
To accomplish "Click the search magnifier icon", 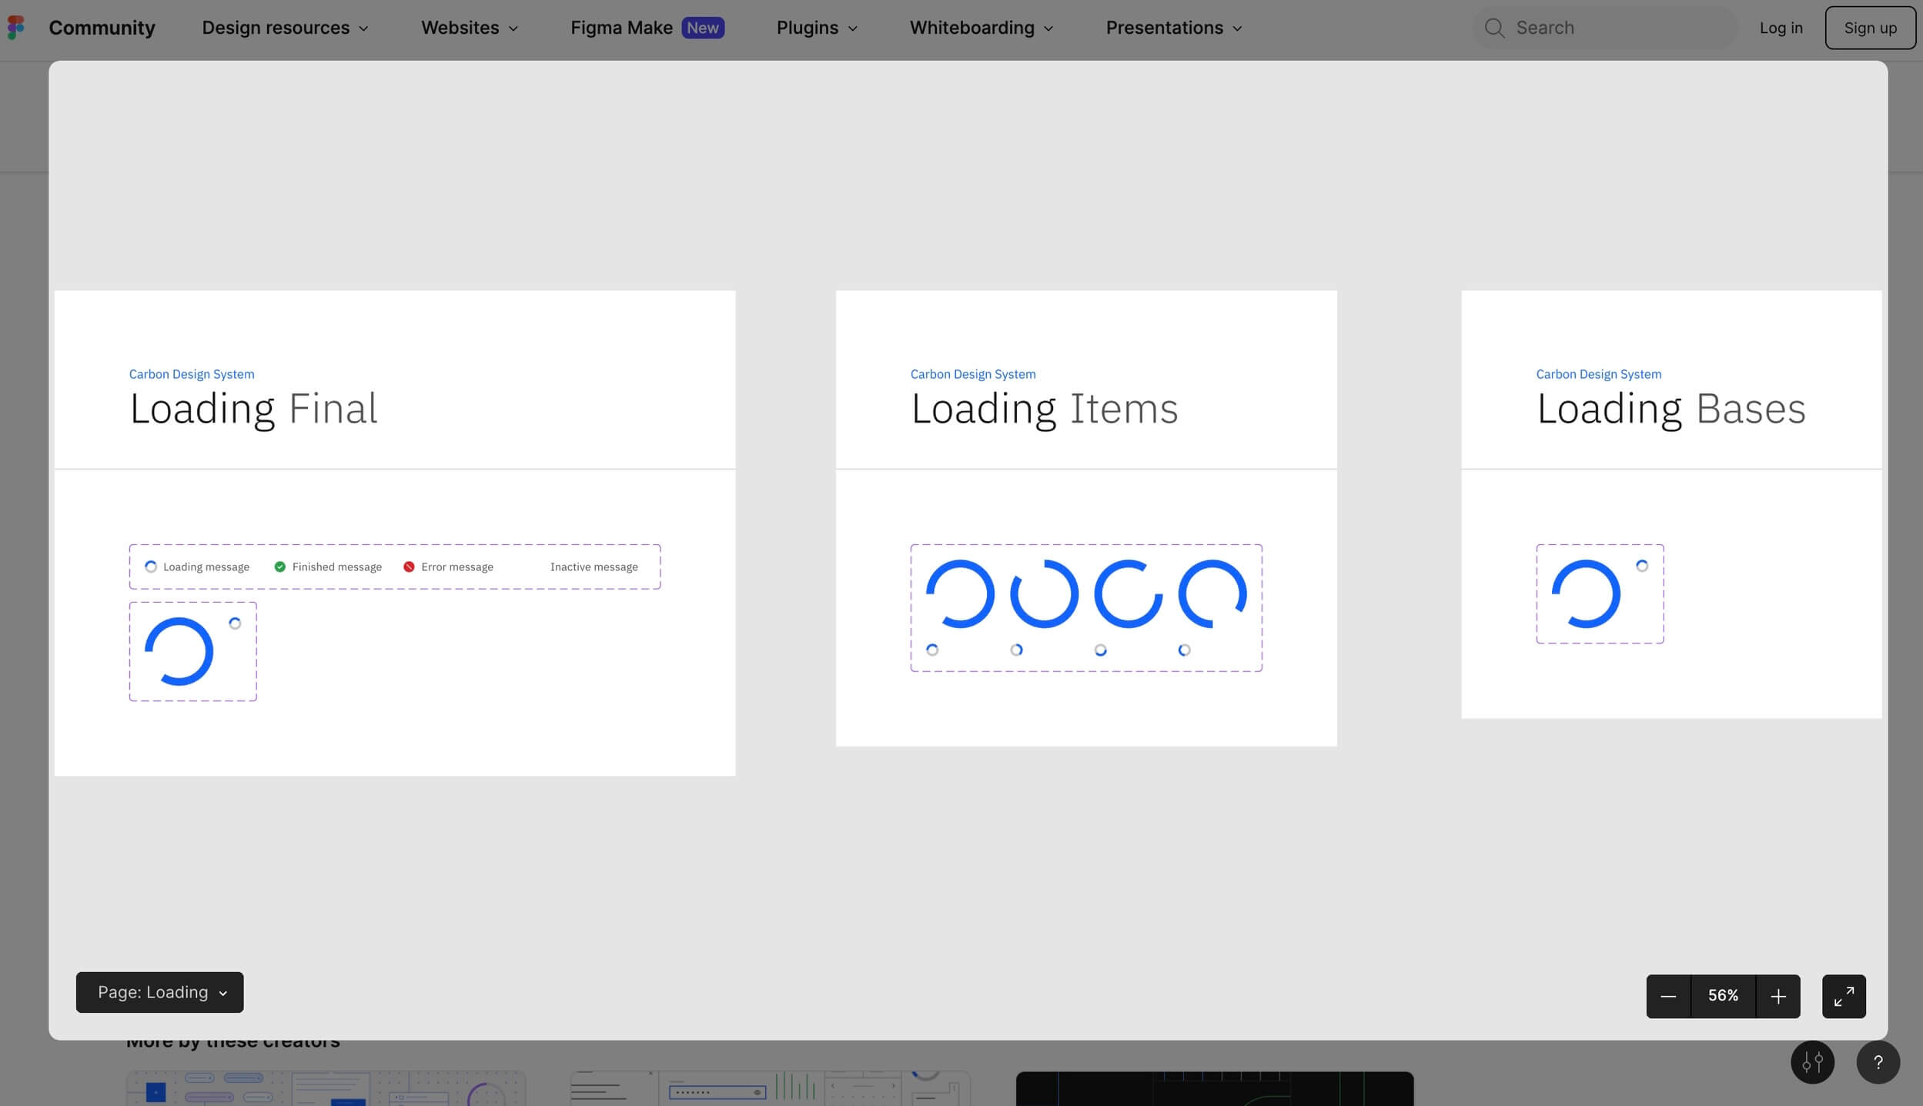I will coord(1494,28).
